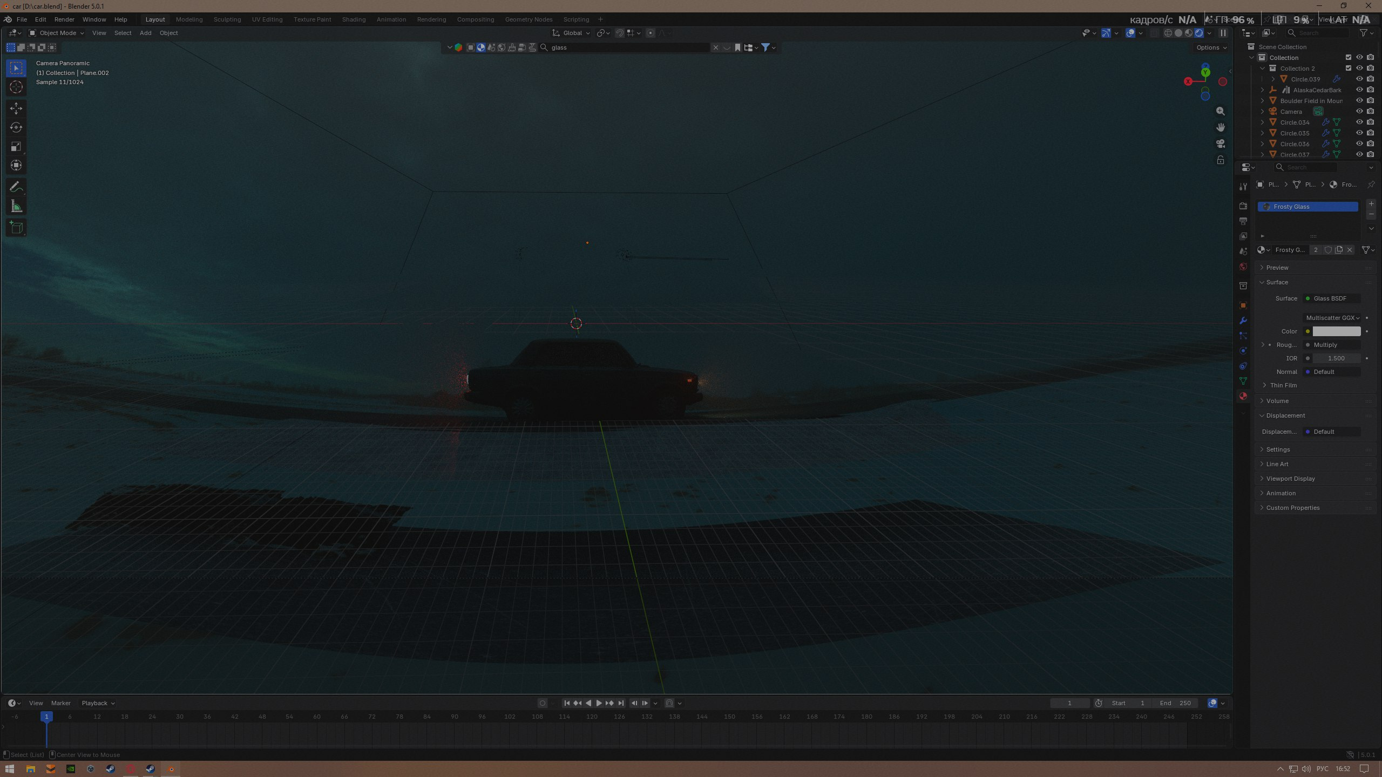Click the IOR 1.500 value field
The width and height of the screenshot is (1382, 777).
pyautogui.click(x=1337, y=358)
